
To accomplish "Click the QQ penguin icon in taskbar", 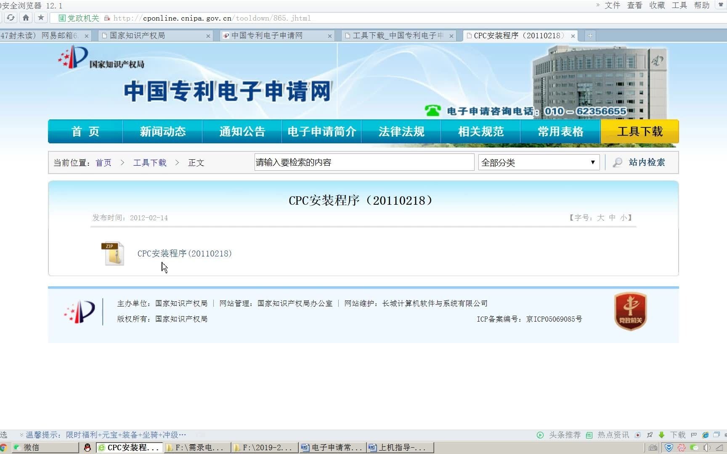I will coord(88,448).
